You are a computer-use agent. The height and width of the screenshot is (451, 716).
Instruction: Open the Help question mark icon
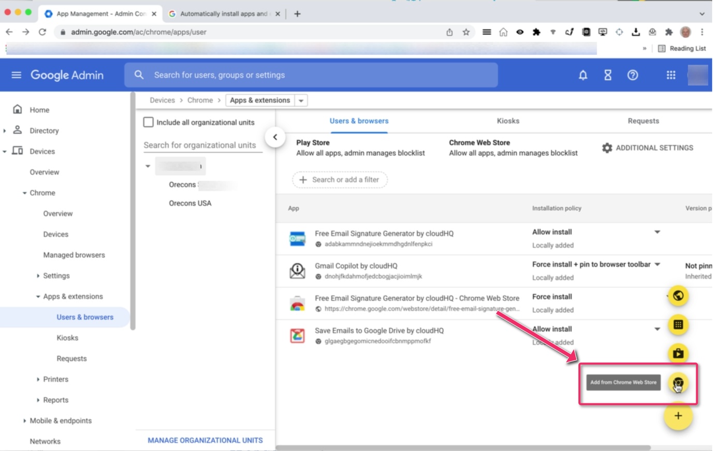pos(633,75)
